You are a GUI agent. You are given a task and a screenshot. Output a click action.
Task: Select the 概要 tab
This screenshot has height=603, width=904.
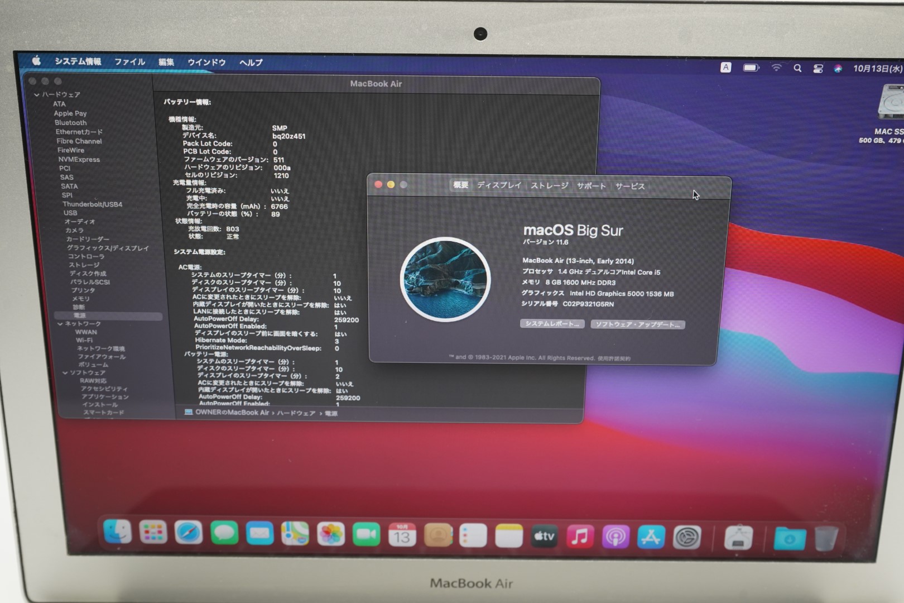(461, 185)
